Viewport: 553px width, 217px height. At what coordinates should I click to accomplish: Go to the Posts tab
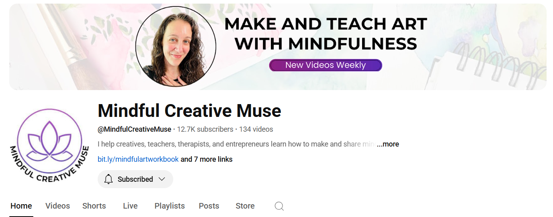click(x=209, y=206)
